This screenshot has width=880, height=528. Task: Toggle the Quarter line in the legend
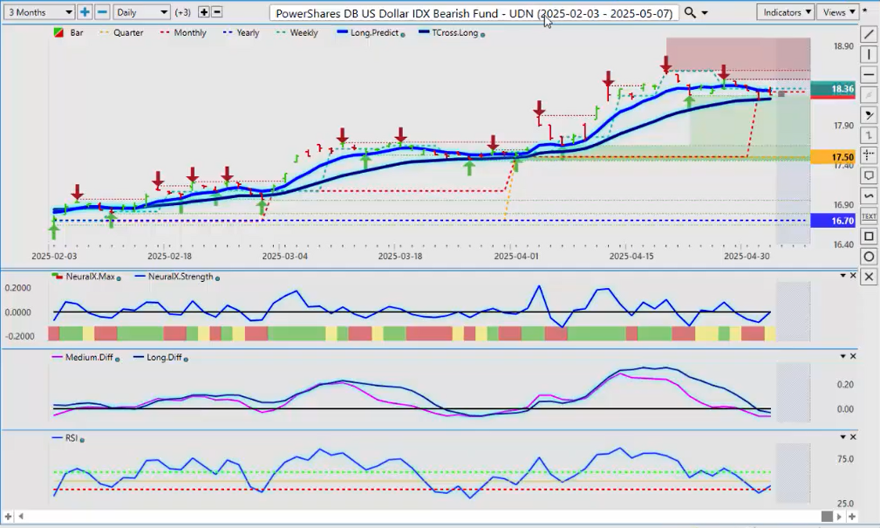[121, 33]
